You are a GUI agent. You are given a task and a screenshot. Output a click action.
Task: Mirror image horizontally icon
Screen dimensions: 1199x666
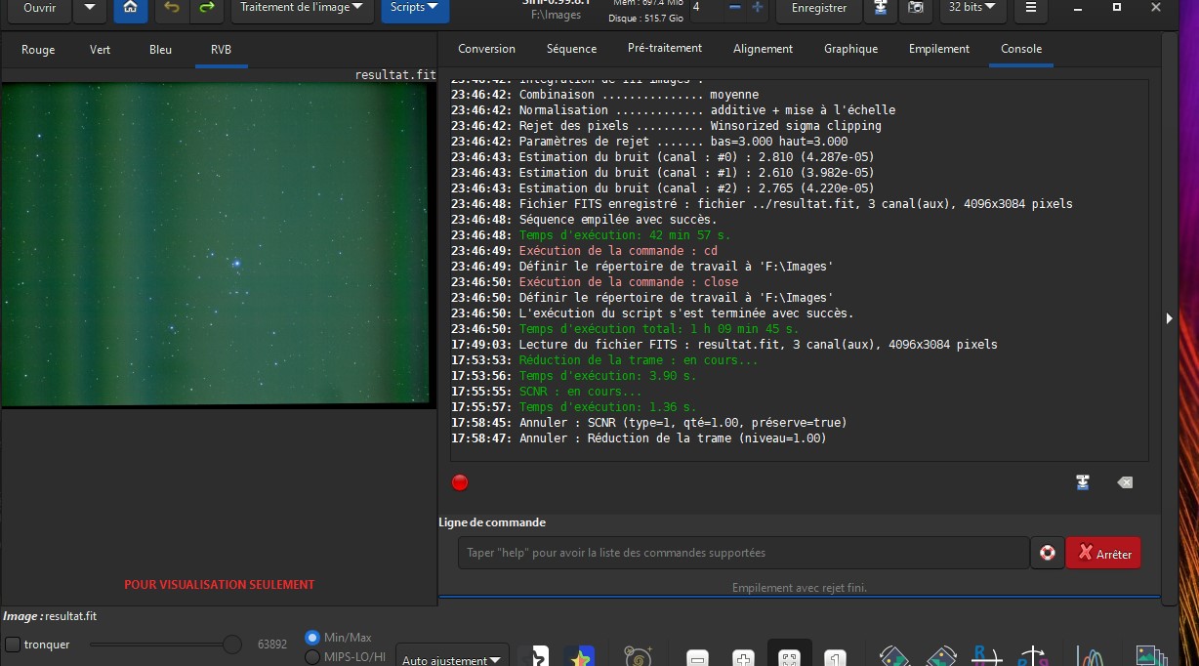pyautogui.click(x=986, y=656)
